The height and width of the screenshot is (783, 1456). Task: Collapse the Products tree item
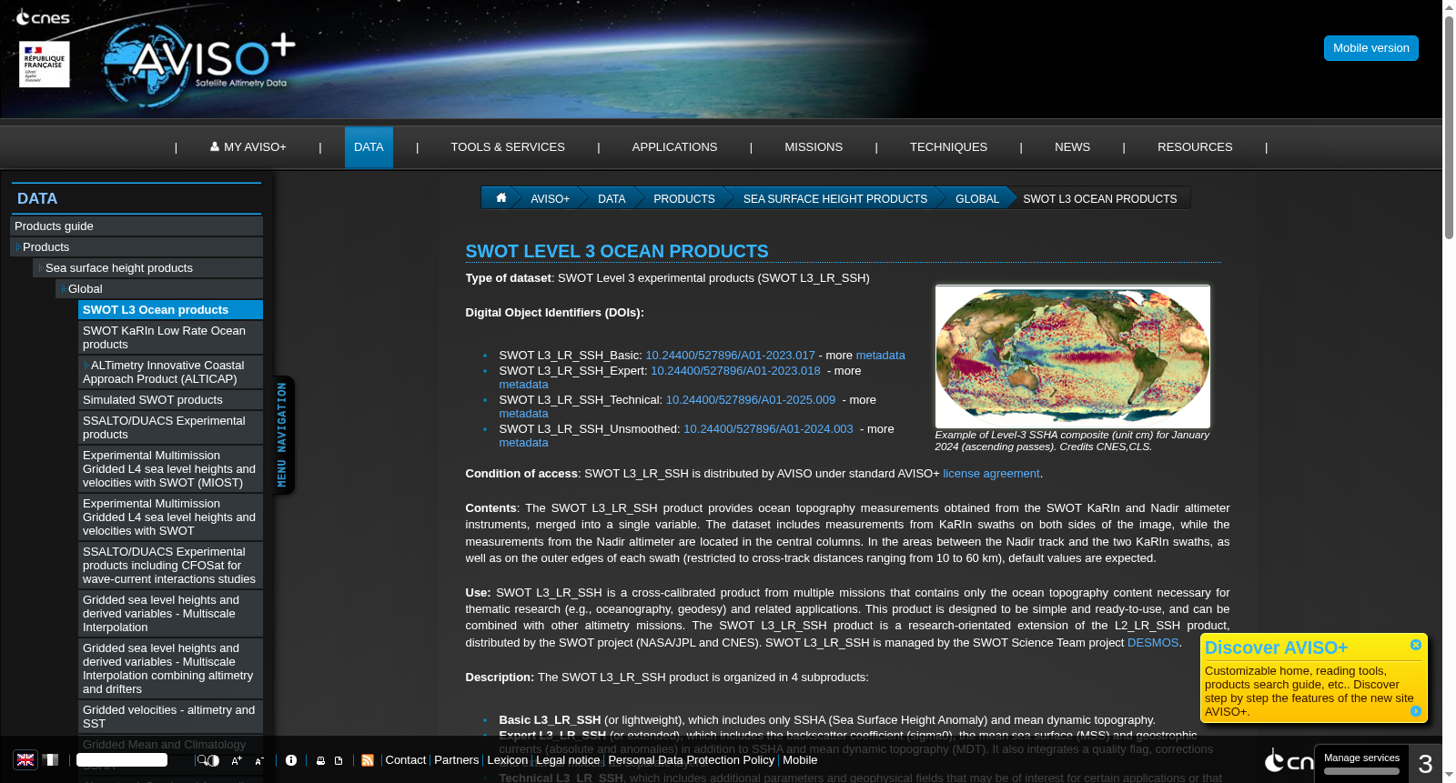point(136,247)
